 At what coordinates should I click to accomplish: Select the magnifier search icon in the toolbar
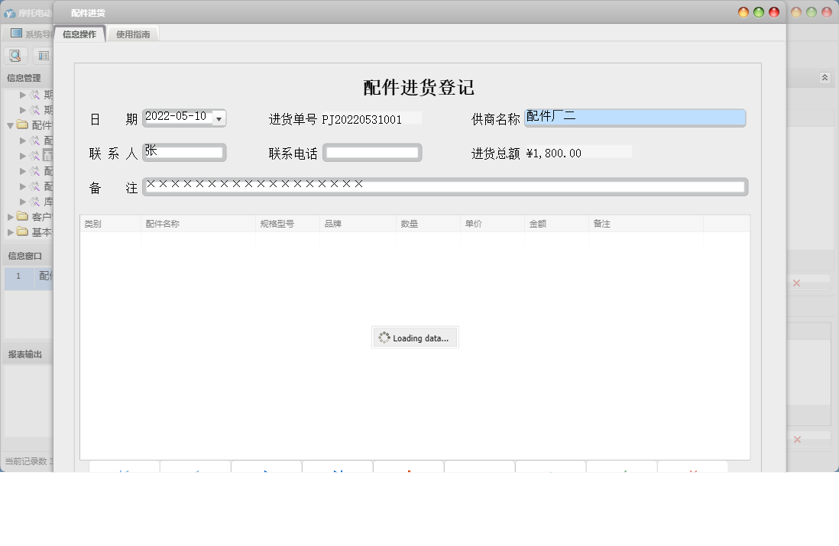pos(15,55)
